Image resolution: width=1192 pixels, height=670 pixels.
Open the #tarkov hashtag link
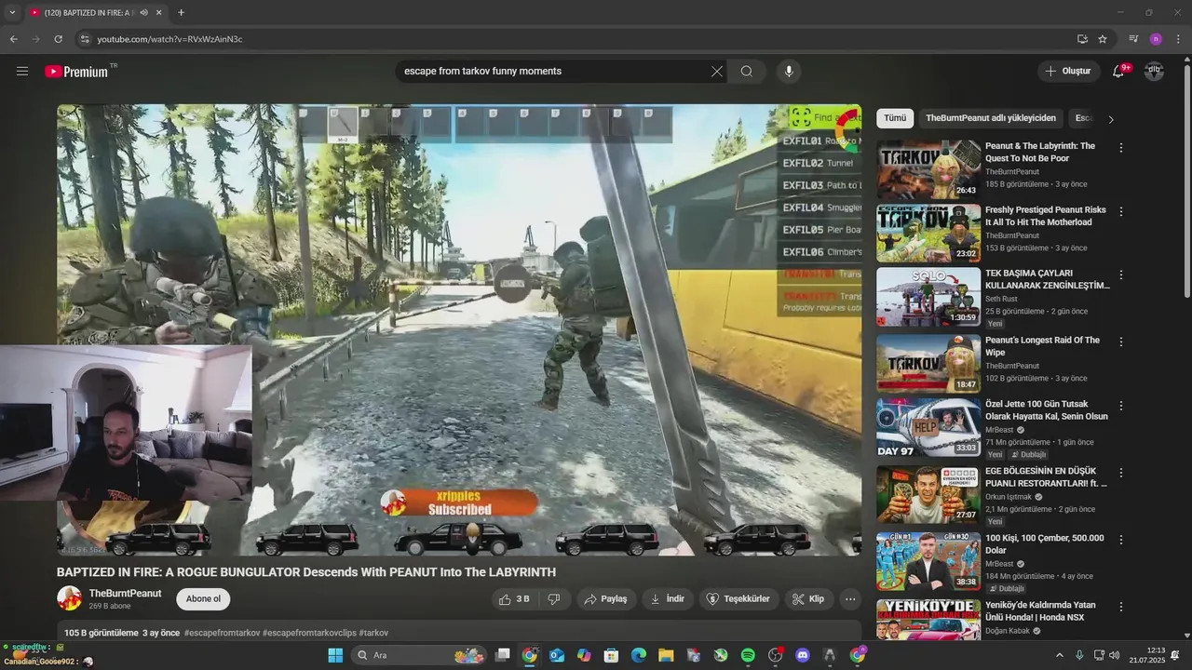point(373,633)
